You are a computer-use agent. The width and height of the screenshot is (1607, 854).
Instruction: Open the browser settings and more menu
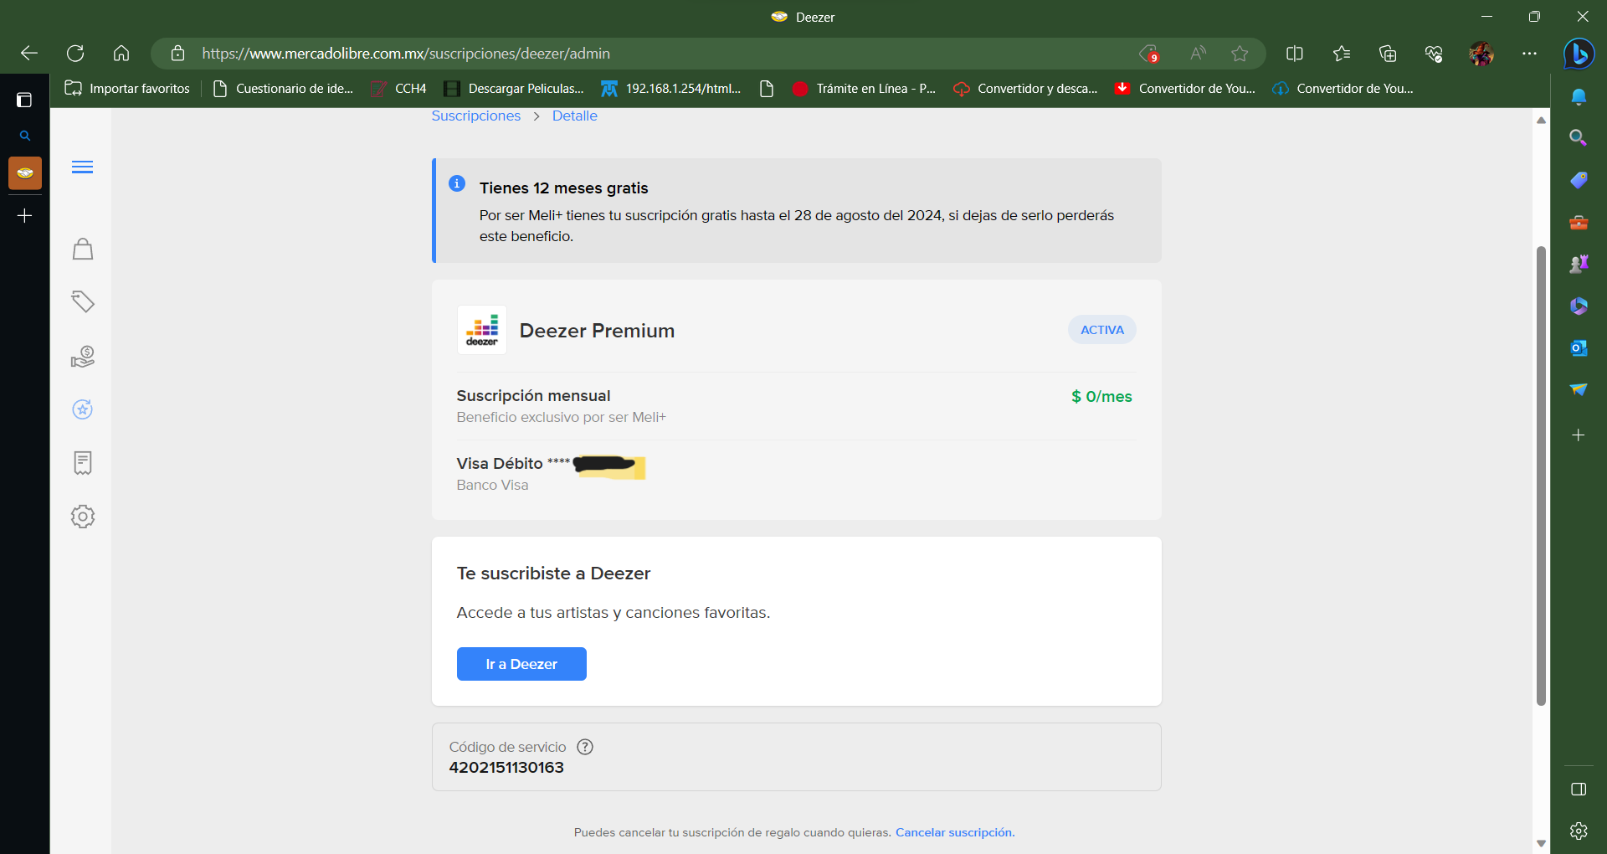pos(1529,54)
